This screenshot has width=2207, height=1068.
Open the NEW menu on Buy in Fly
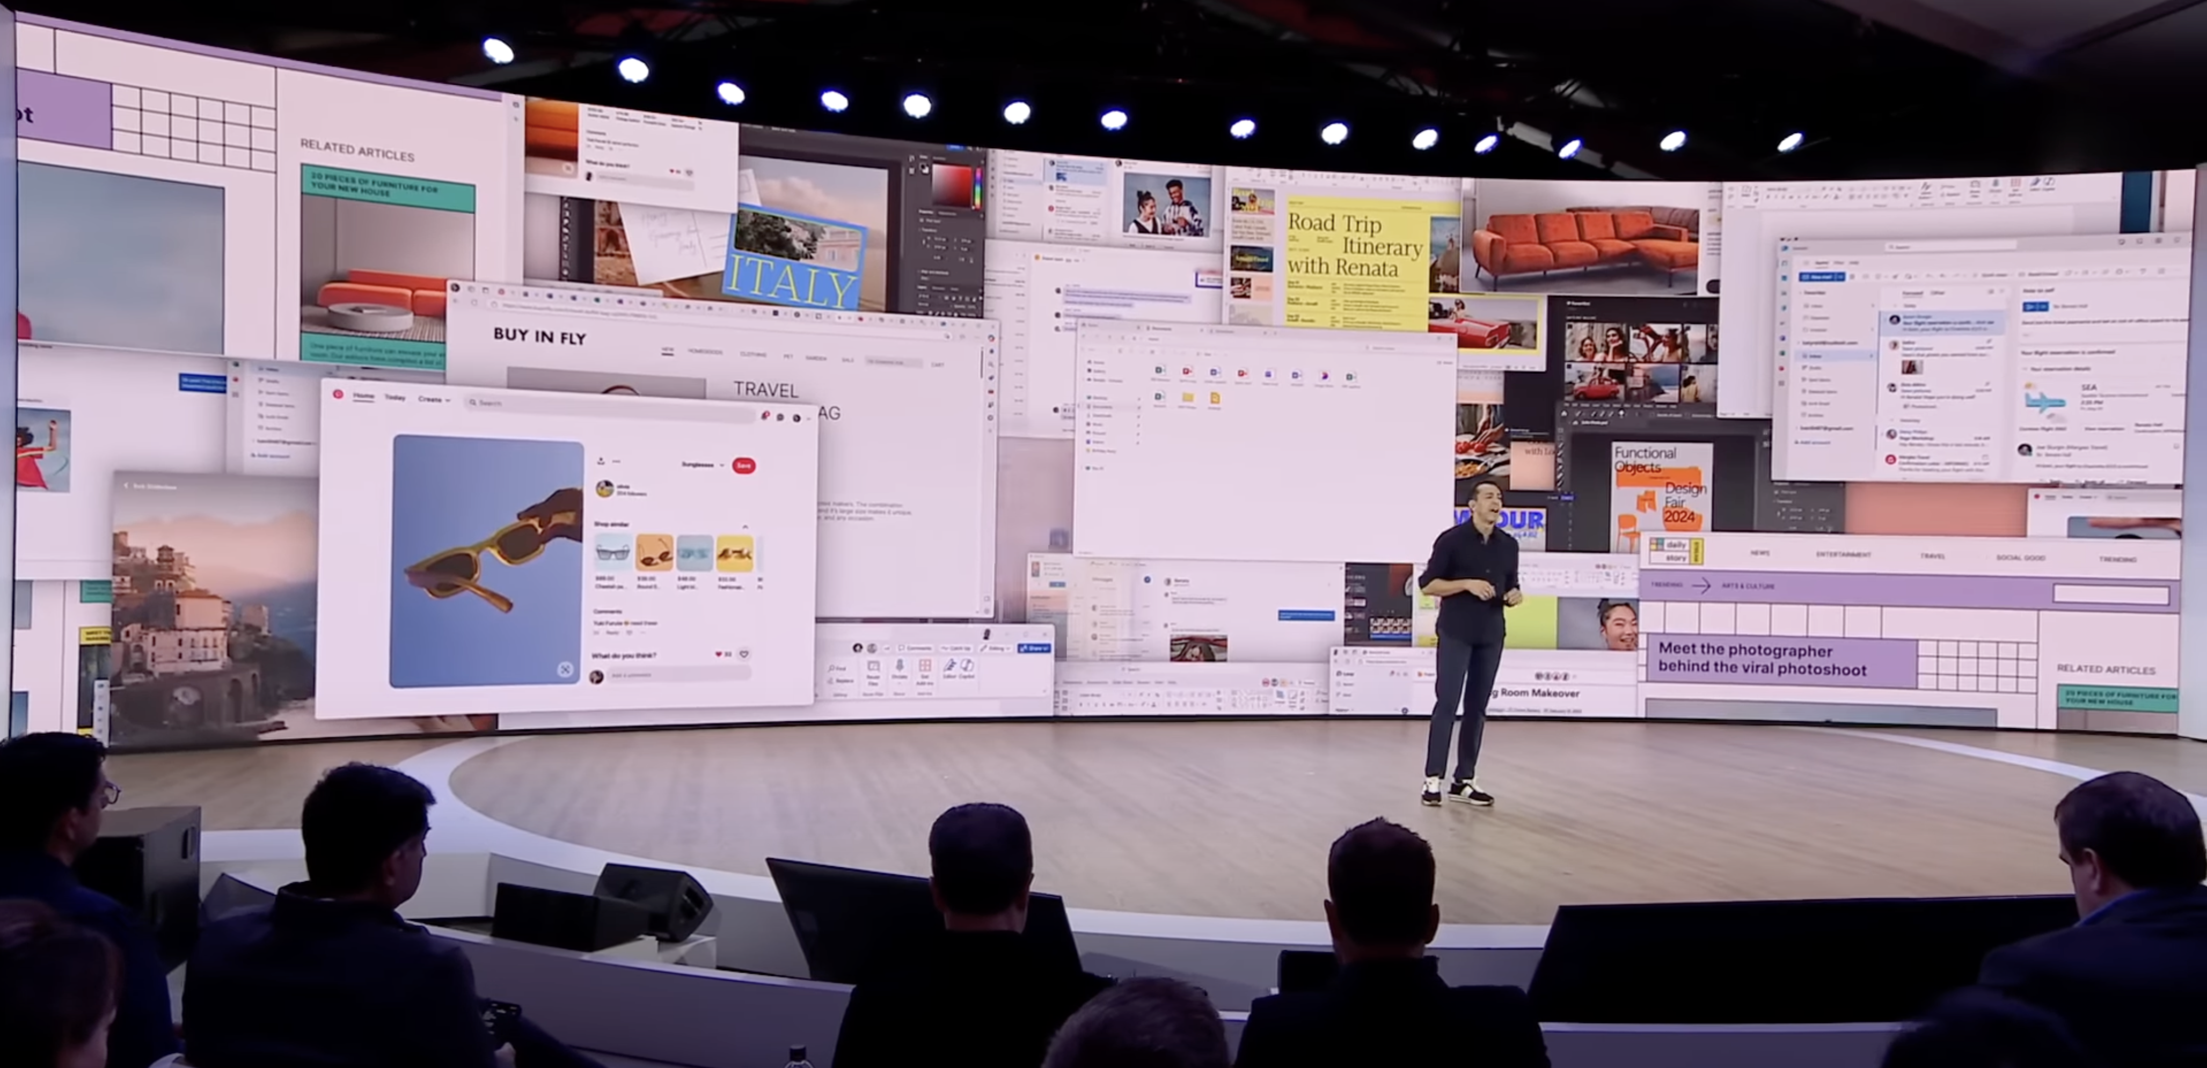pyautogui.click(x=667, y=350)
